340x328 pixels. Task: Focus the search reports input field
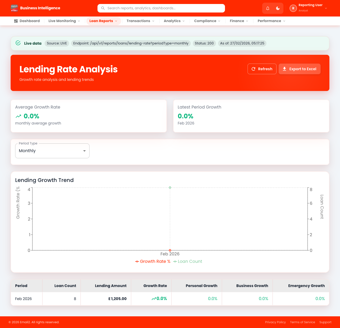161,8
